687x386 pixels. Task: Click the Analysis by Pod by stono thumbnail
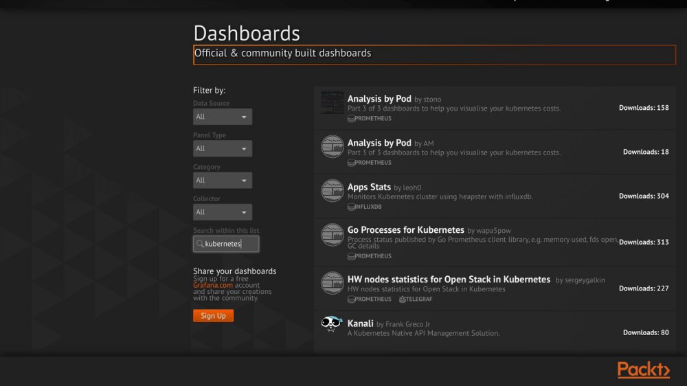click(x=332, y=102)
